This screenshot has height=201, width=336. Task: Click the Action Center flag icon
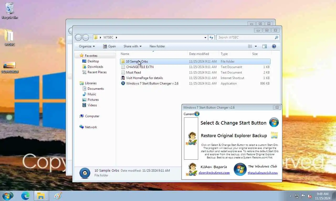(x=303, y=196)
